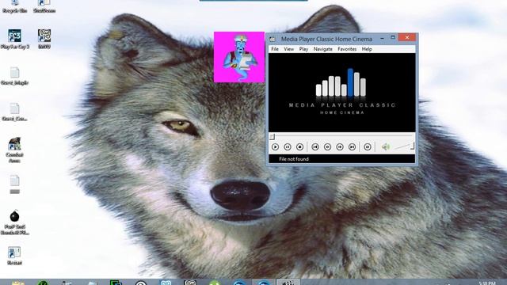Select the desktop shortcut right of Far Cry 3

[44, 39]
